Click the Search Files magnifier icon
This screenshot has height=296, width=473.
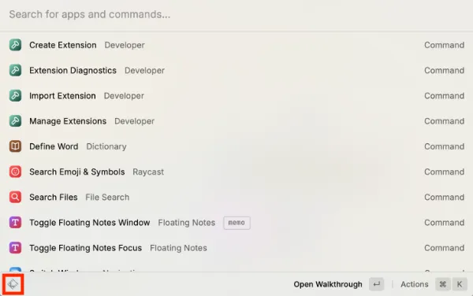[x=15, y=197]
